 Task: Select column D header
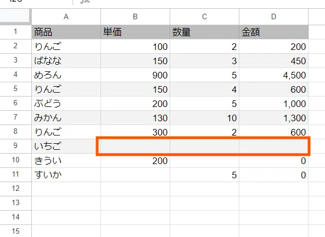tap(273, 16)
